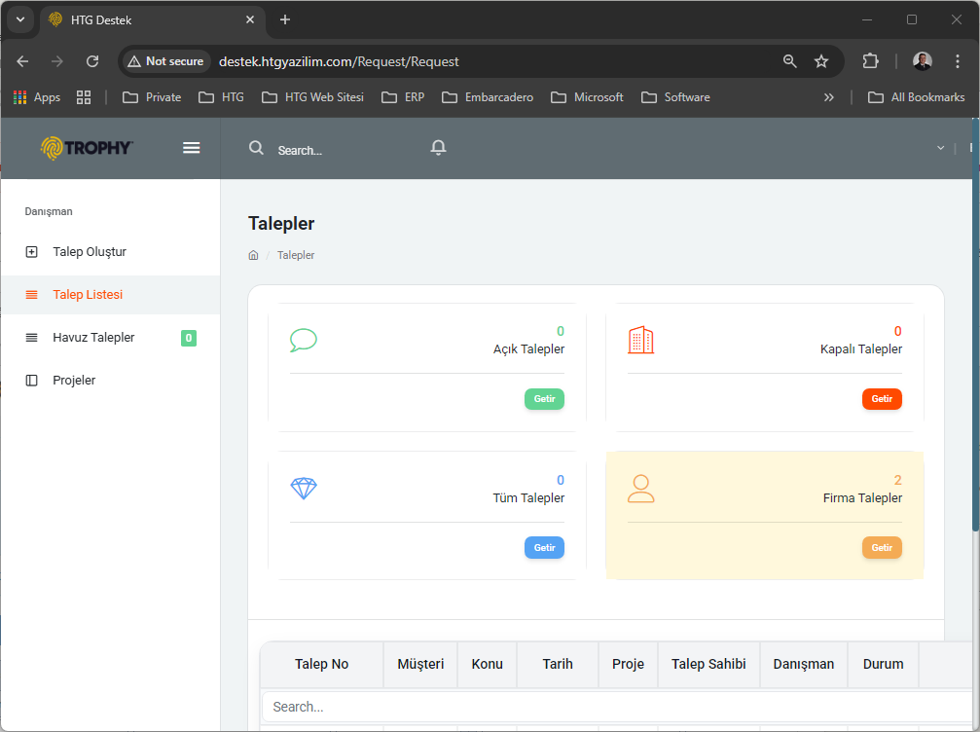The image size is (980, 732).
Task: Open the Chrome extensions puzzle icon
Action: pos(870,61)
